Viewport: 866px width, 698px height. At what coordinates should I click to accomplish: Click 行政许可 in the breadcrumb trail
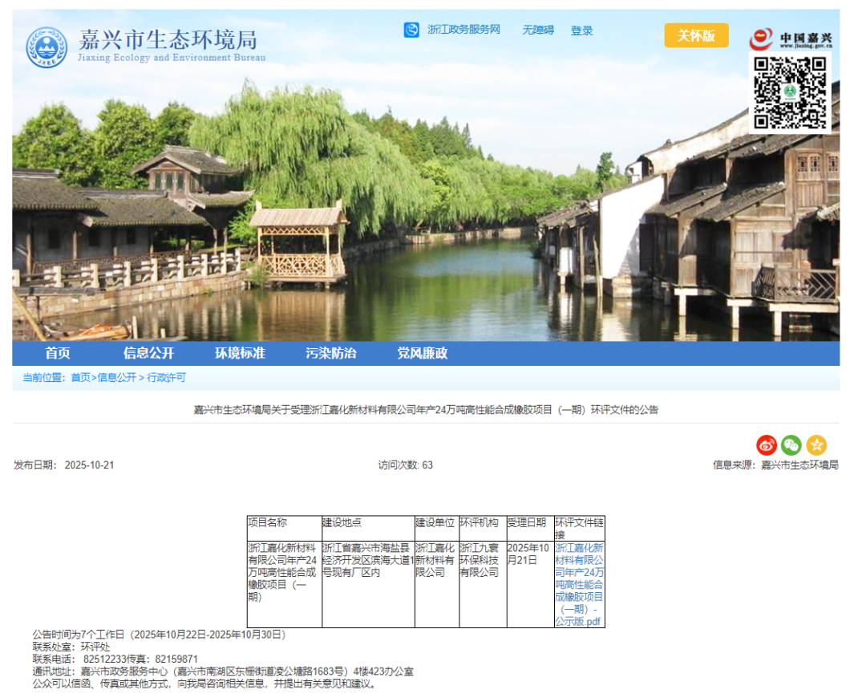tap(166, 378)
